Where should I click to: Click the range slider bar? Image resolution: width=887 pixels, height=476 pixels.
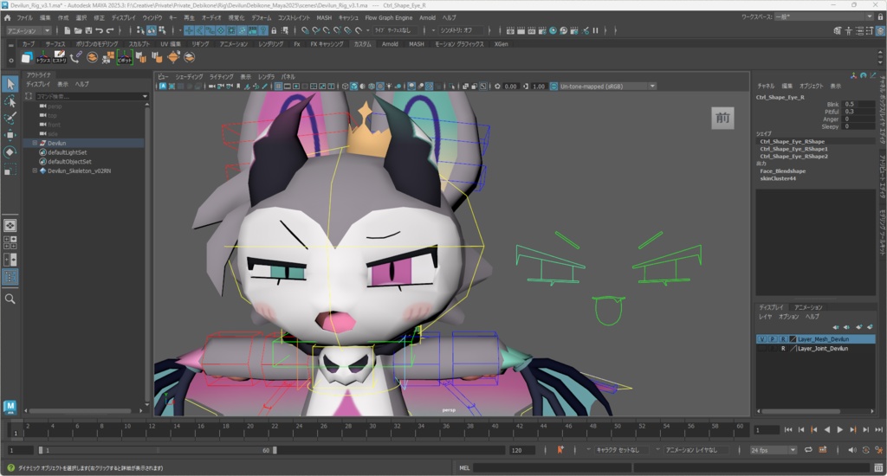tap(158, 451)
